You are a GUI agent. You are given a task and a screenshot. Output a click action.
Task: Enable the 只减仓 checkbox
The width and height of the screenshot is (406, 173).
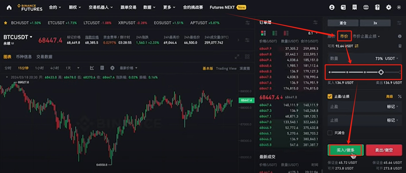coord(330,133)
